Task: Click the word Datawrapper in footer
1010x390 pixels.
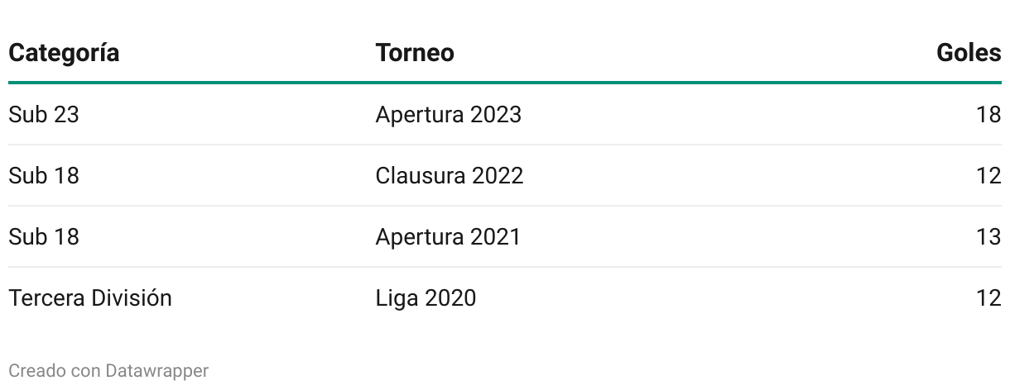Action: [x=156, y=371]
